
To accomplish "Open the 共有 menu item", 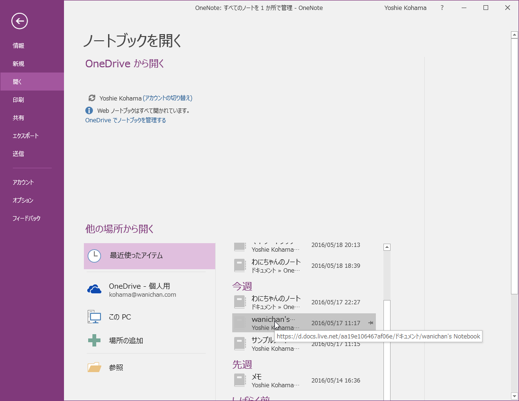I will tap(32, 118).
